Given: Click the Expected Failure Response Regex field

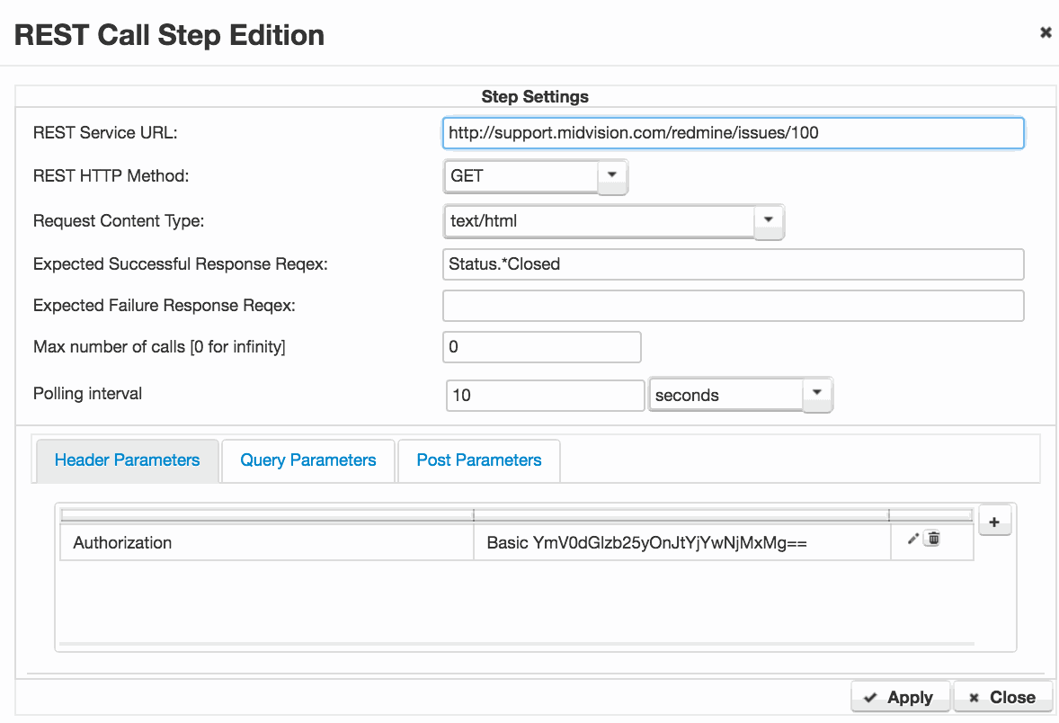Looking at the screenshot, I should [733, 306].
